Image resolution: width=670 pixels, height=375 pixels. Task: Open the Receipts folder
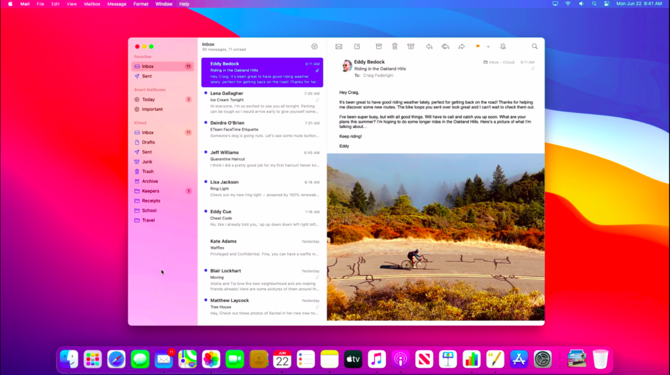coord(162,201)
